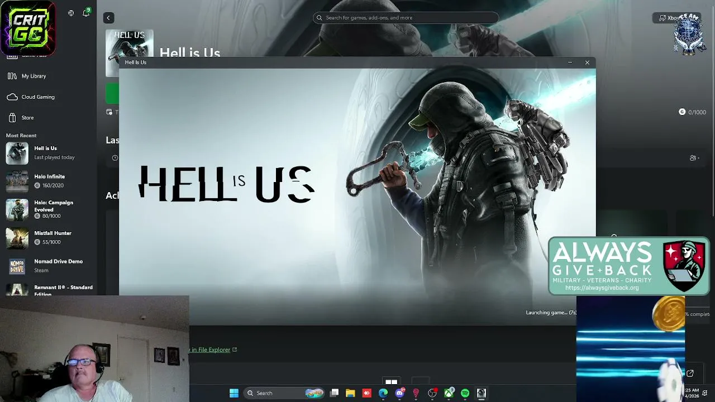715x402 pixels.
Task: Open Spotify from the taskbar
Action: (465, 393)
